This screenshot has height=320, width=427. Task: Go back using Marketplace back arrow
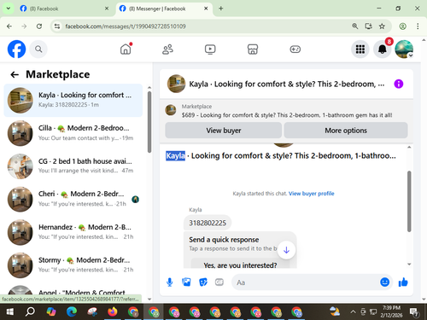coord(15,74)
